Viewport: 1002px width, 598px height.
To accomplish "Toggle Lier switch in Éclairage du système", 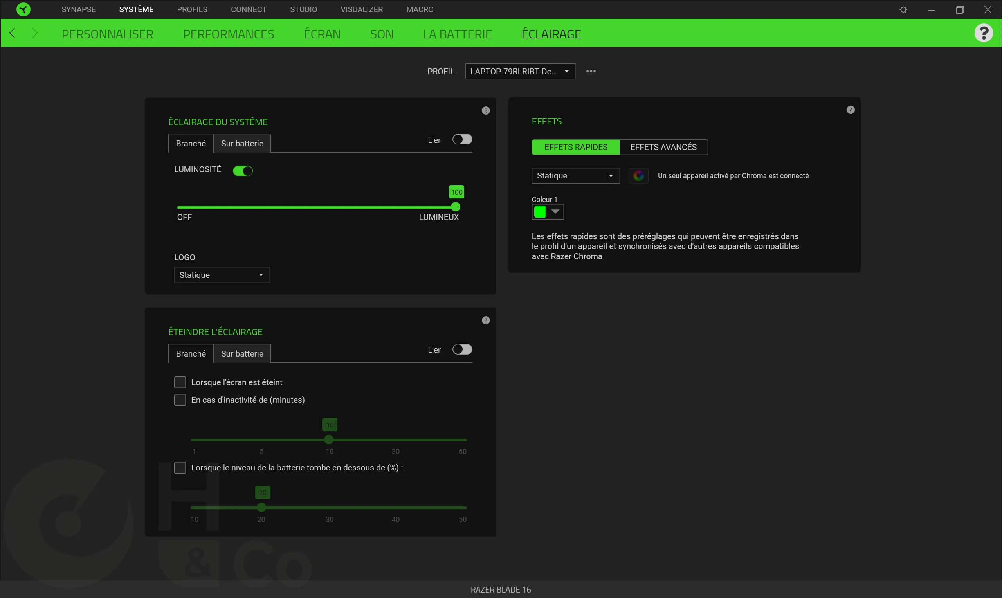I will [x=462, y=139].
